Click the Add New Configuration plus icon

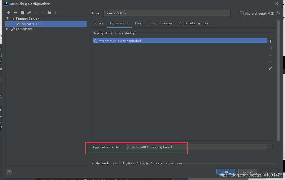[x=9, y=13]
